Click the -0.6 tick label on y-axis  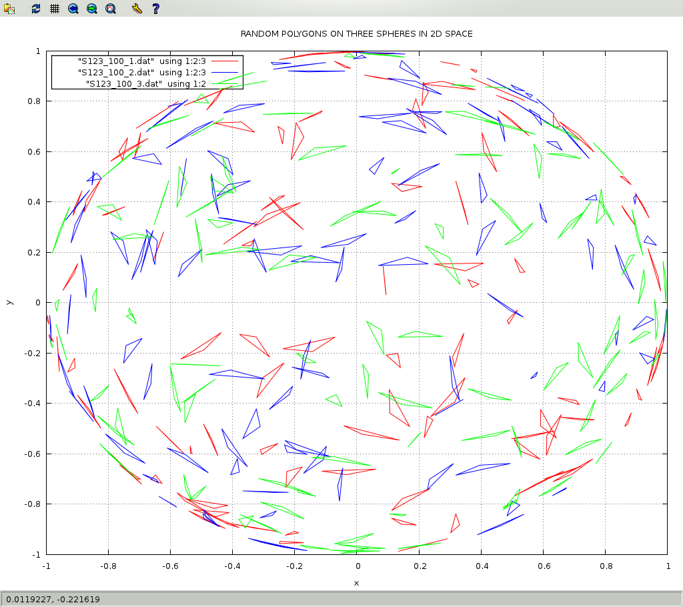(x=30, y=454)
